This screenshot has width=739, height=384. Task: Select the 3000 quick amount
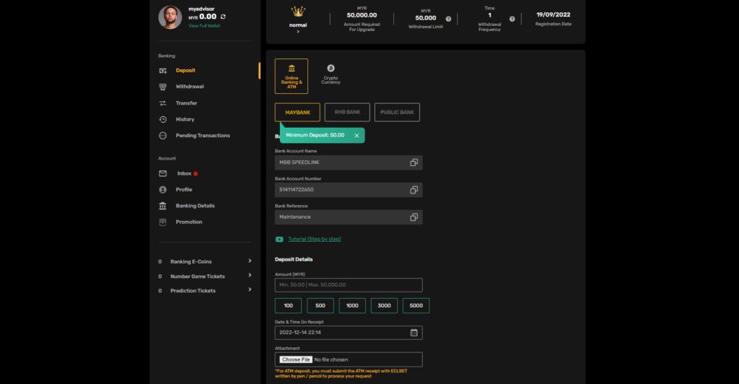(384, 306)
